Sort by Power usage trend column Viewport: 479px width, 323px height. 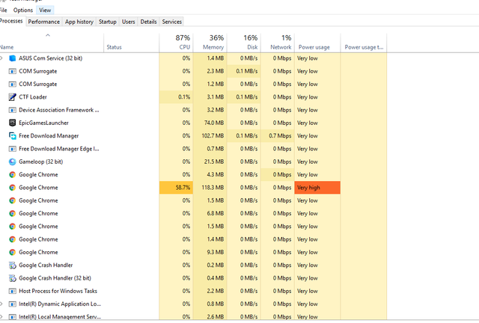[364, 43]
